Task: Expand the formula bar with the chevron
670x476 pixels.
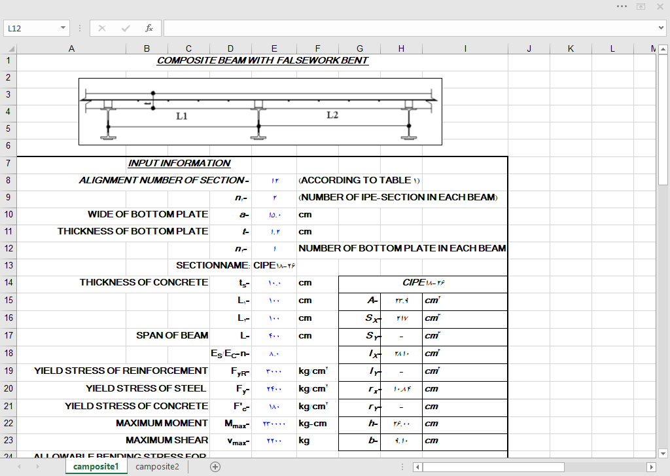Action: 661,28
